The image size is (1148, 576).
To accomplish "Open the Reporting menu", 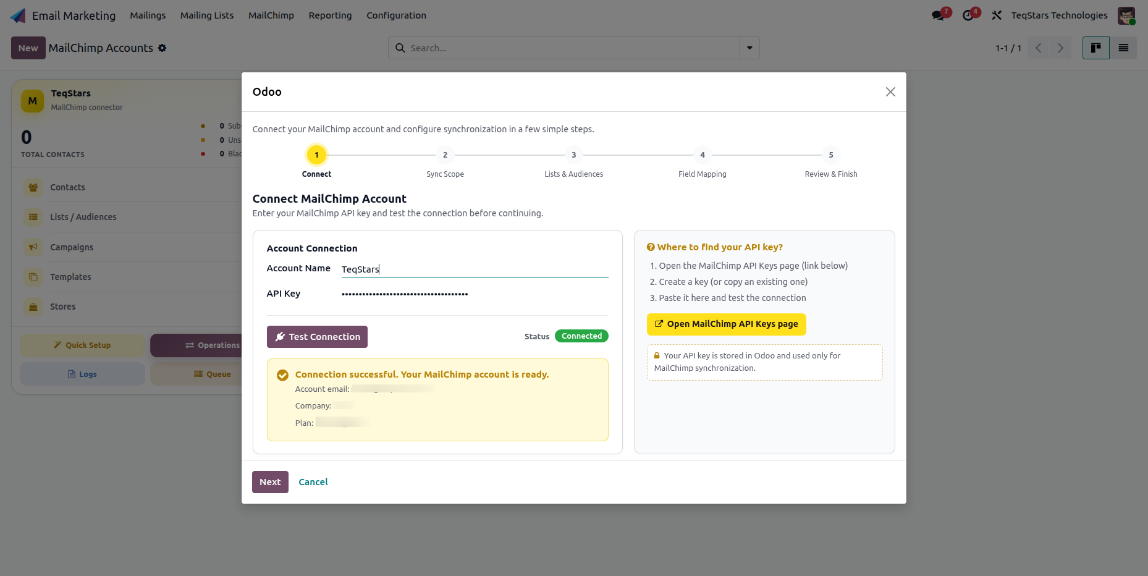I will coord(330,15).
